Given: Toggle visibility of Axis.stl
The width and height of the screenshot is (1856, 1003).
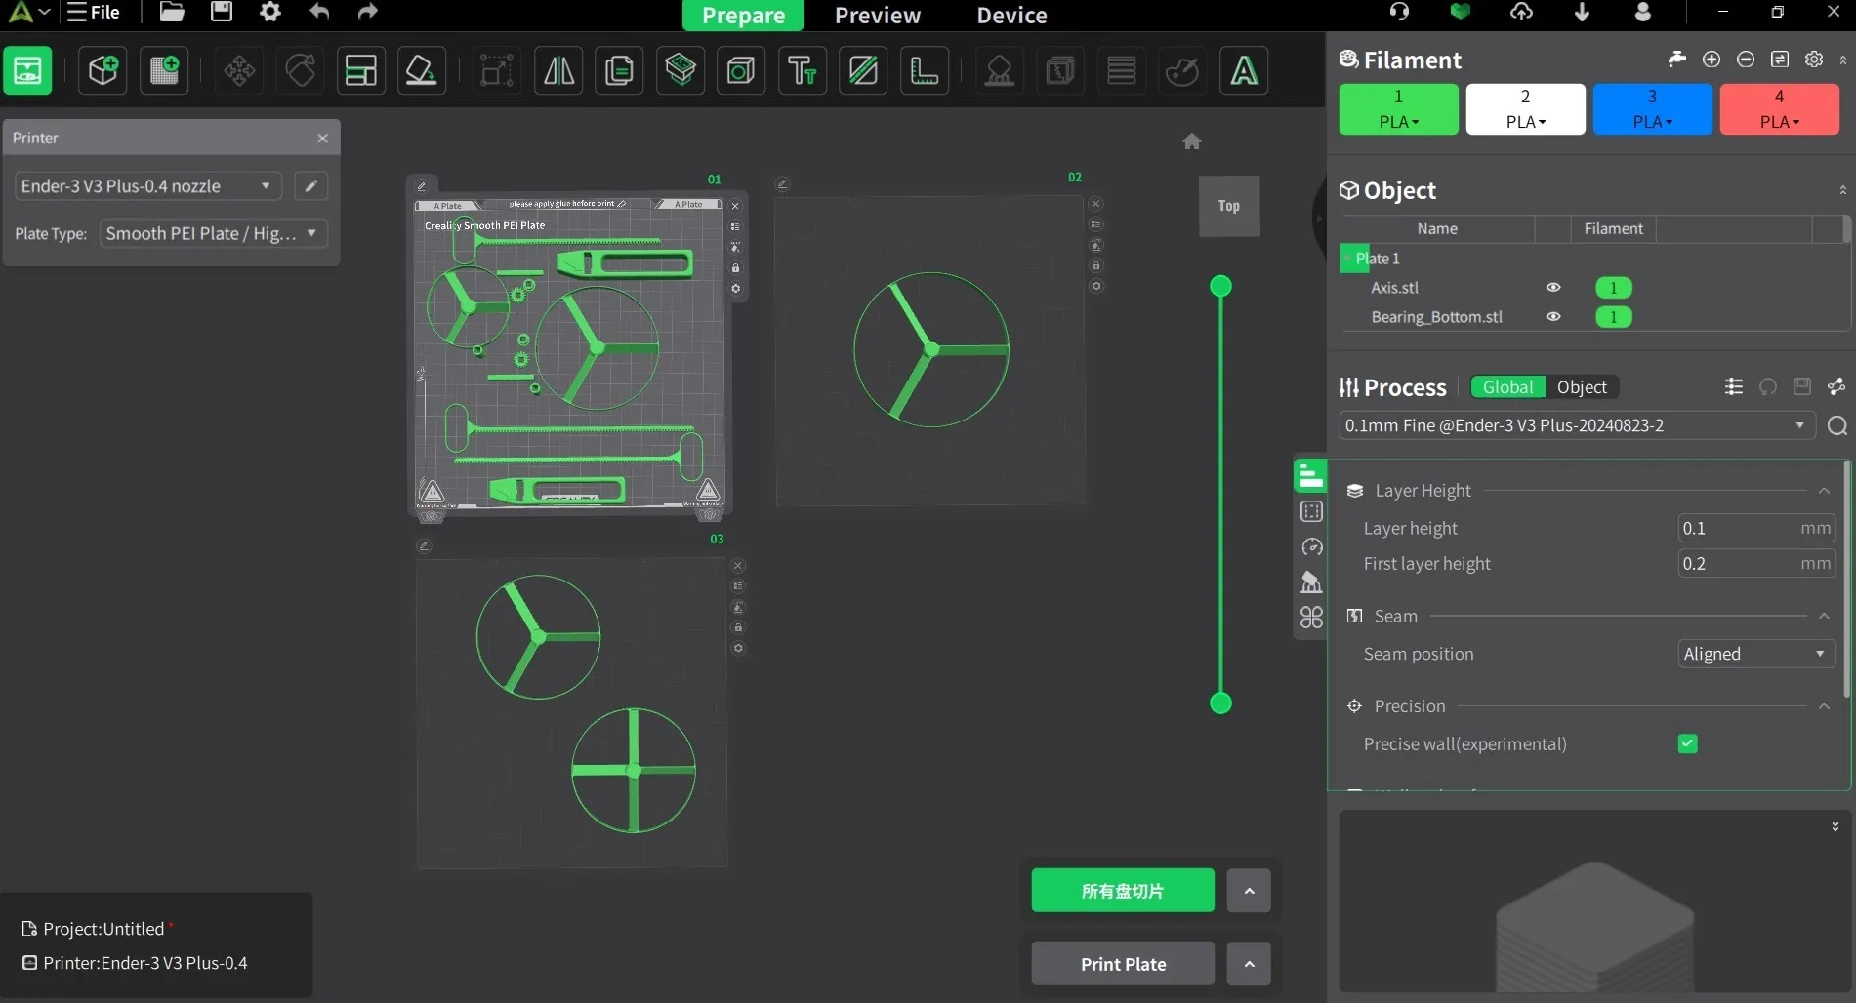Looking at the screenshot, I should tap(1553, 288).
